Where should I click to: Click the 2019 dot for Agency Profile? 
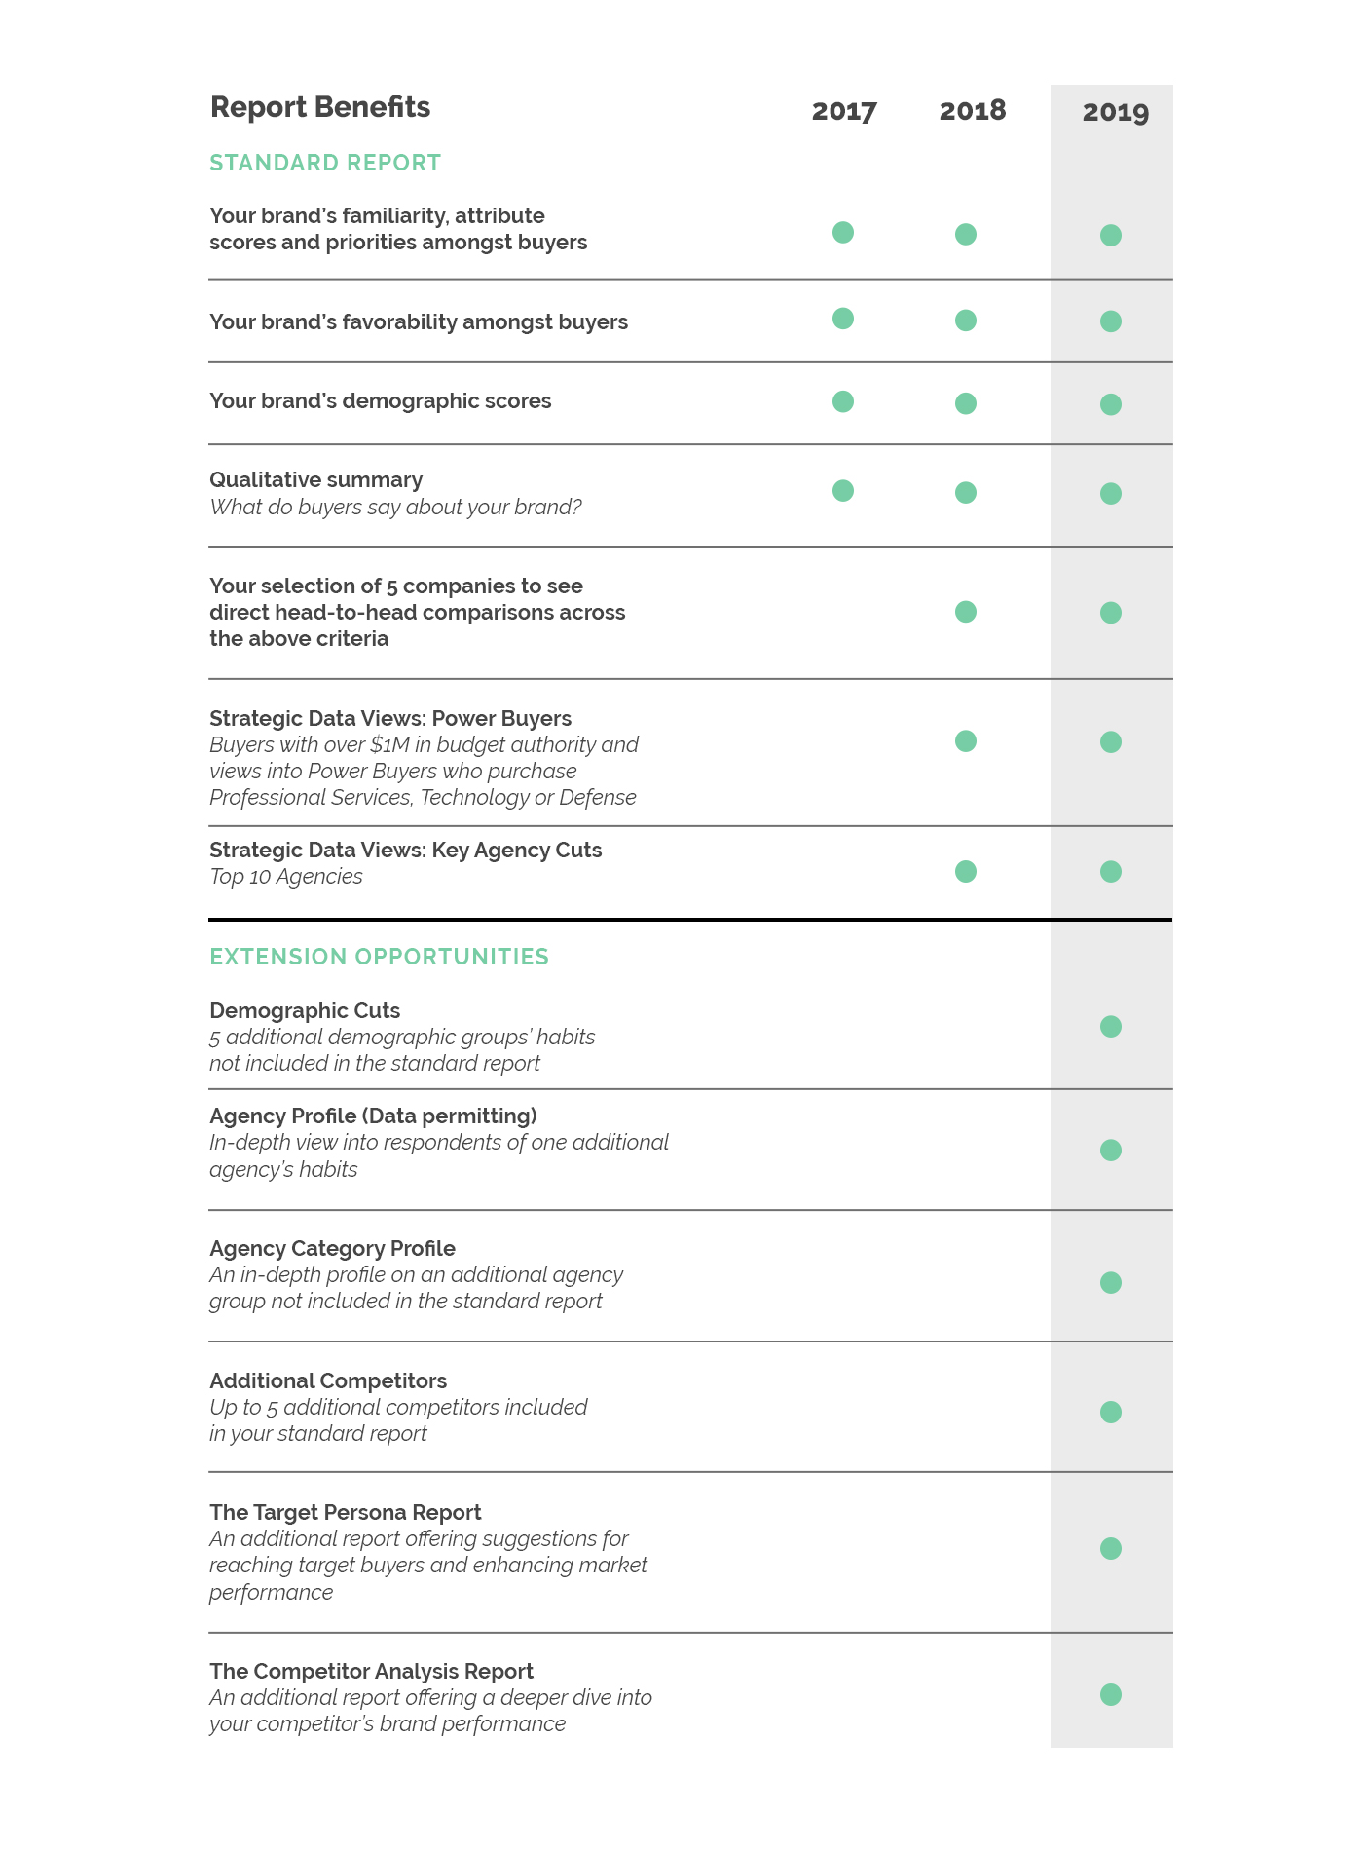1110,1151
